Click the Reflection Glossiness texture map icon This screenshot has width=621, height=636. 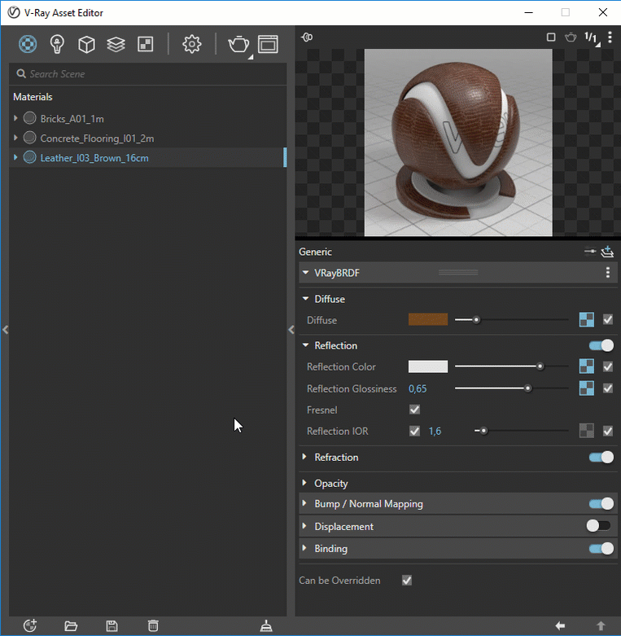click(x=587, y=388)
